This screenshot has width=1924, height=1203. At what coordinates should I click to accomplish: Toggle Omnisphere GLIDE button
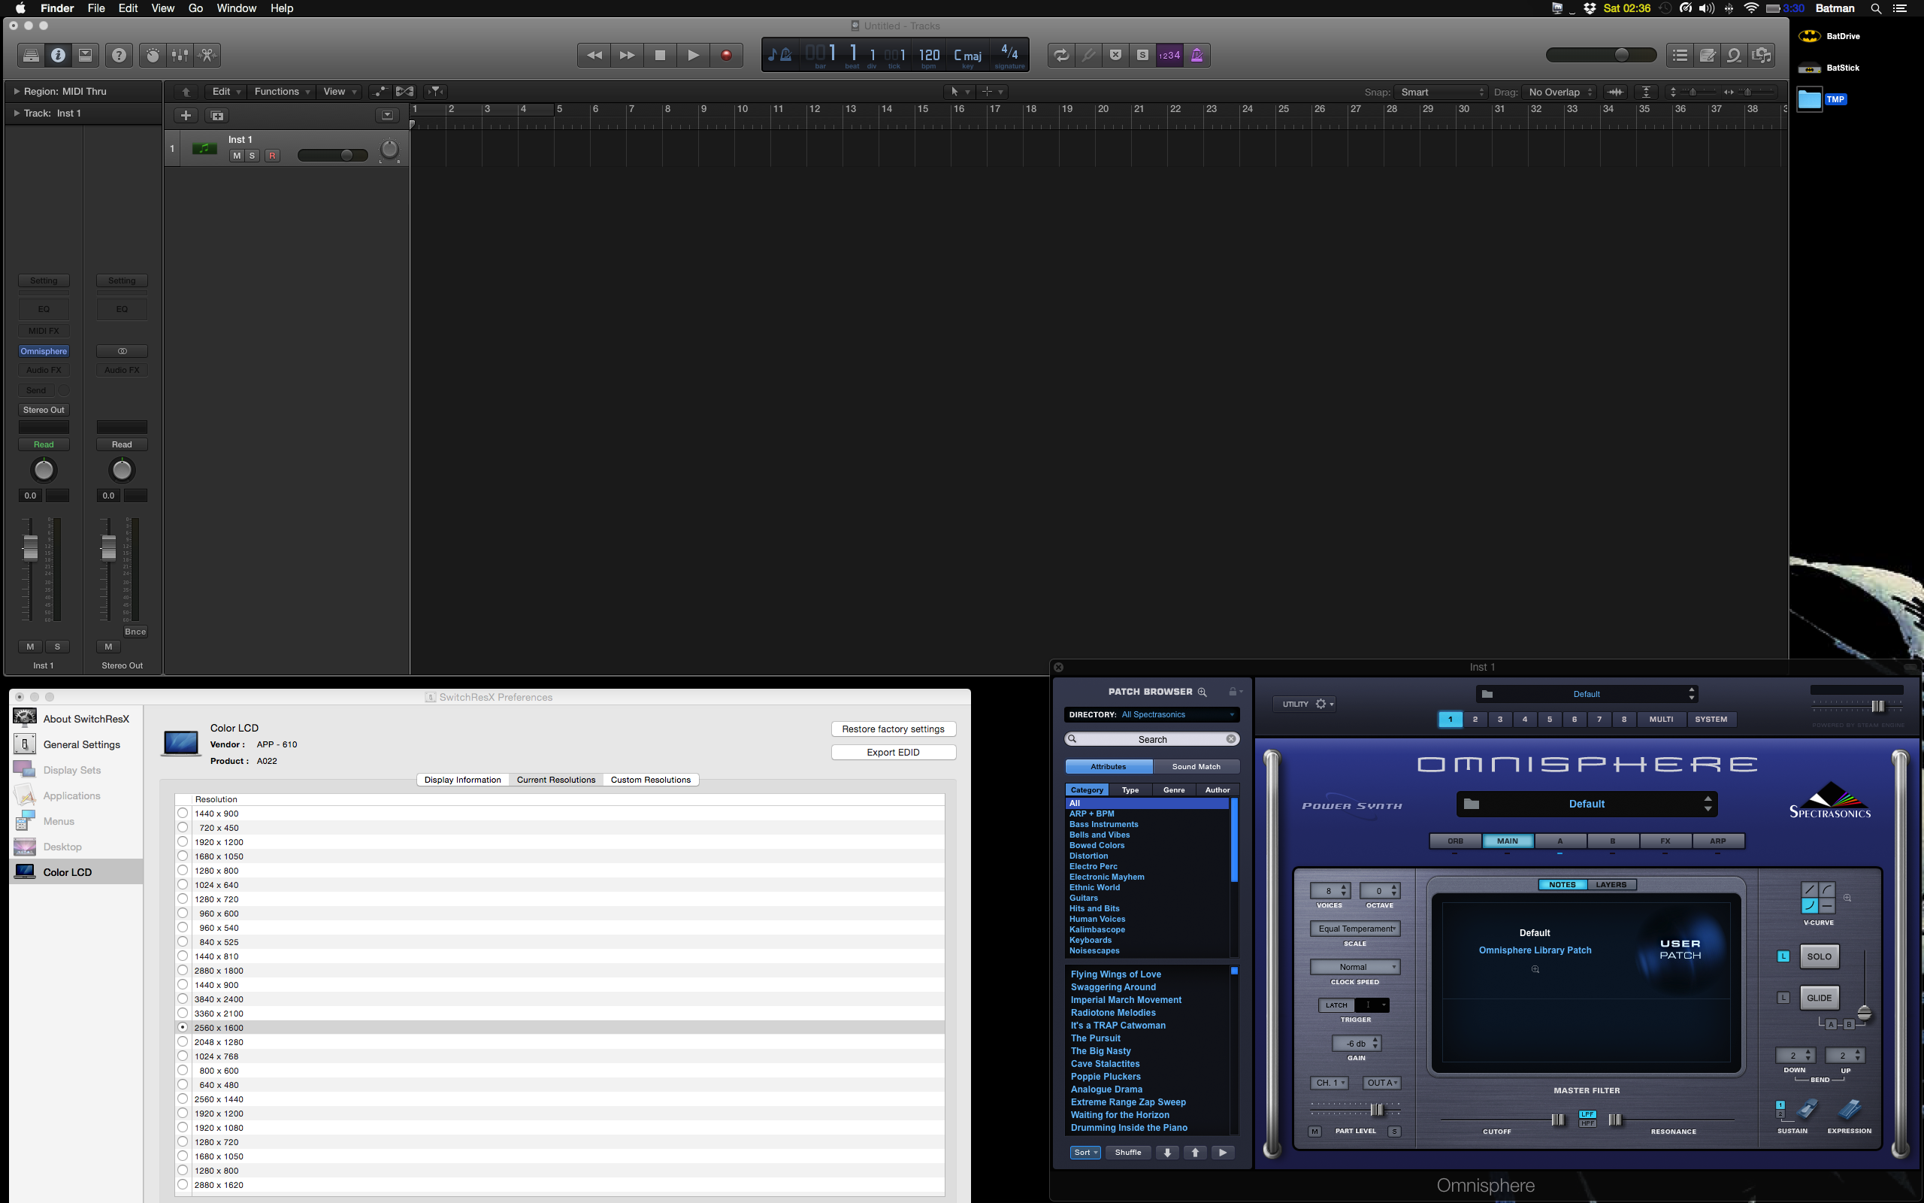pyautogui.click(x=1819, y=998)
